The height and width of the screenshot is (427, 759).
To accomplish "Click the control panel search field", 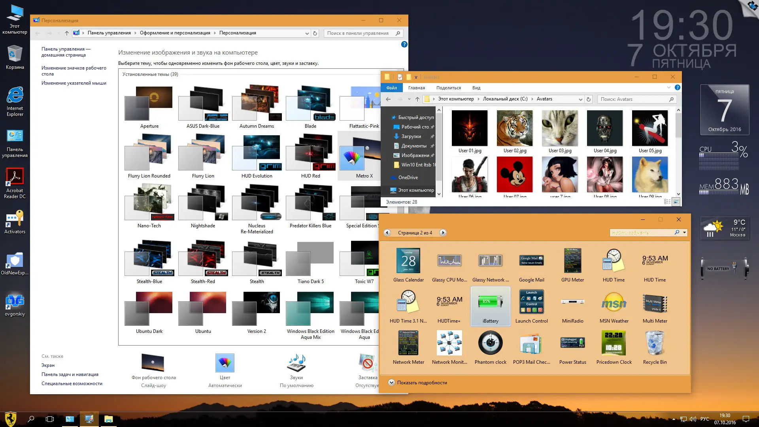I will (x=358, y=33).
